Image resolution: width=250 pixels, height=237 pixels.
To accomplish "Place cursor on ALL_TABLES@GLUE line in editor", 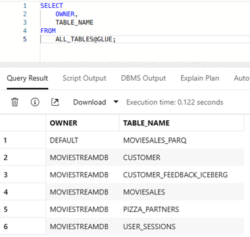I will 145,39.
